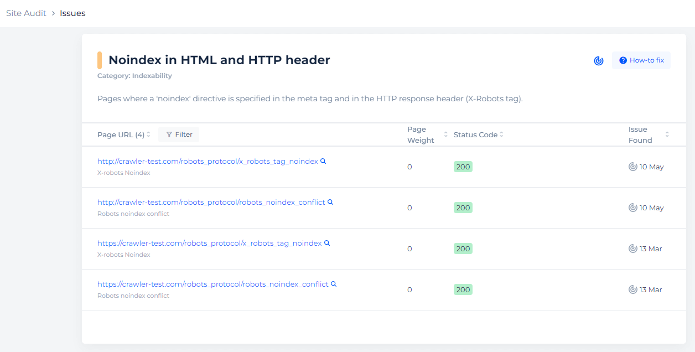
Task: Click the Noindex in HTML and HTTP header title
Action: click(x=219, y=60)
